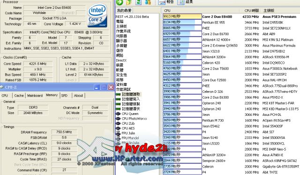Click the memory chip icon beside 記憶體讀取

click(118, 94)
